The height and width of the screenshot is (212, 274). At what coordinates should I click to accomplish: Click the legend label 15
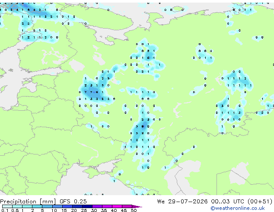pos(64,210)
